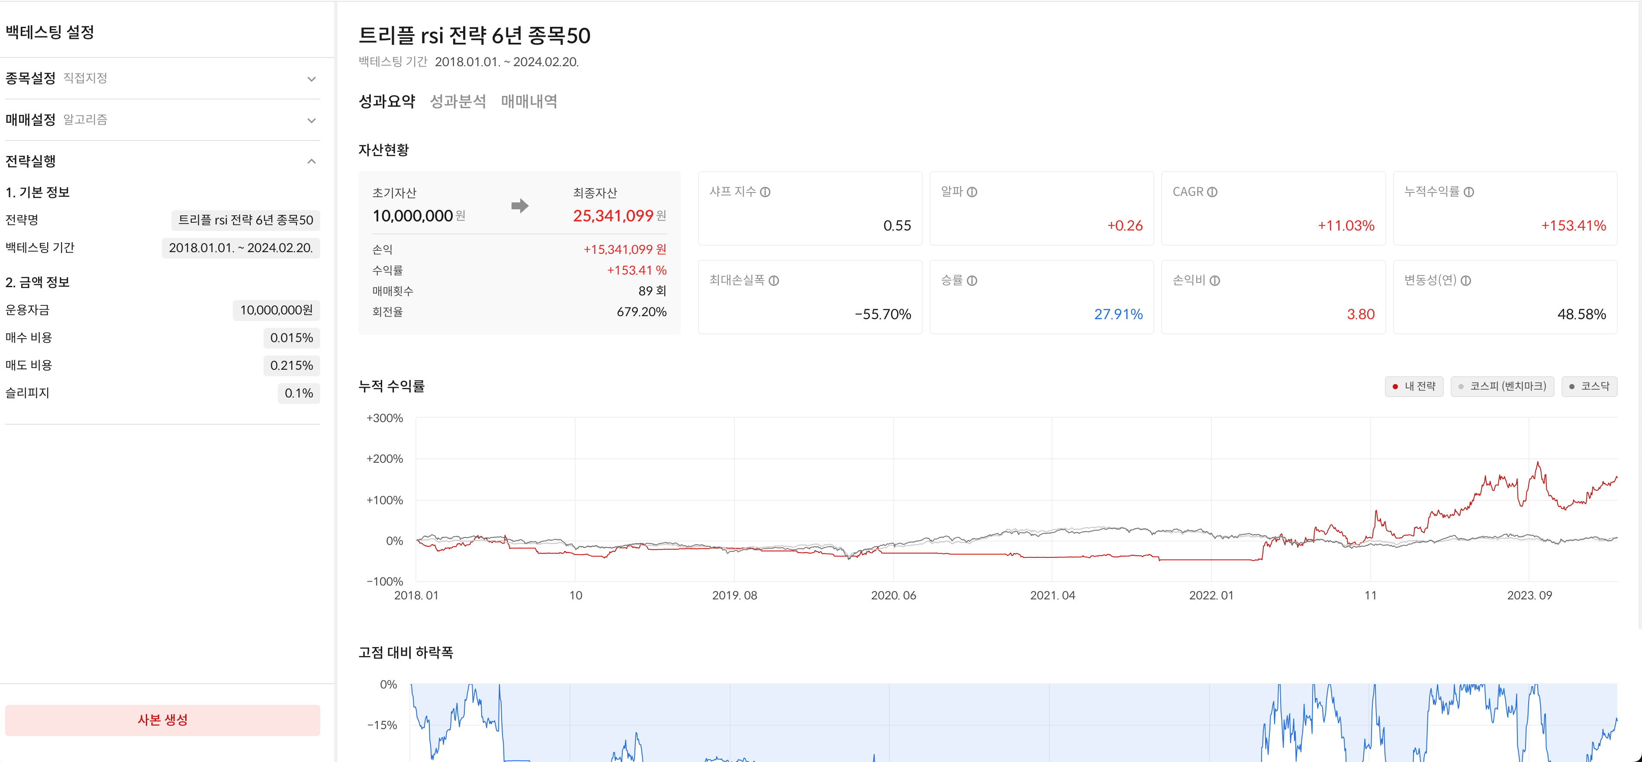Screen dimensions: 1642x762
Task: Click the 매수 비용 0.015% value
Action: tap(291, 338)
